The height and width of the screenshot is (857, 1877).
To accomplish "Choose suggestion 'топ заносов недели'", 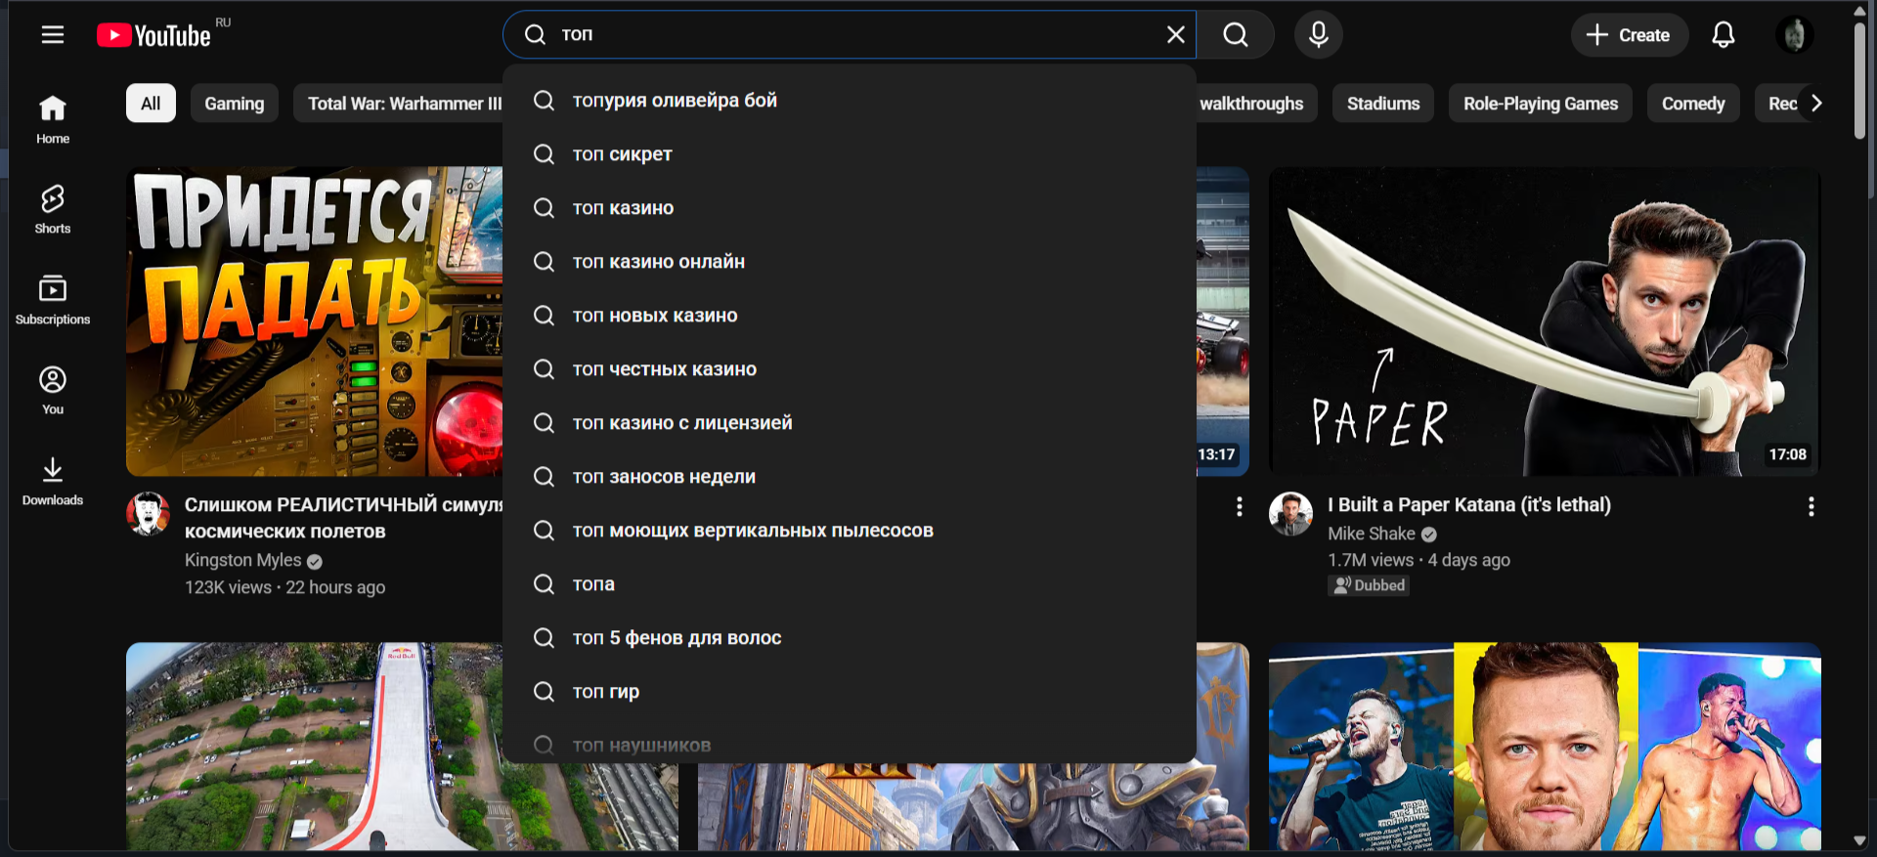I will pyautogui.click(x=850, y=477).
